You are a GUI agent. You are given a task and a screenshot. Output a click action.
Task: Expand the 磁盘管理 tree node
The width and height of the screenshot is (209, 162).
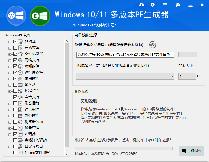10,128
